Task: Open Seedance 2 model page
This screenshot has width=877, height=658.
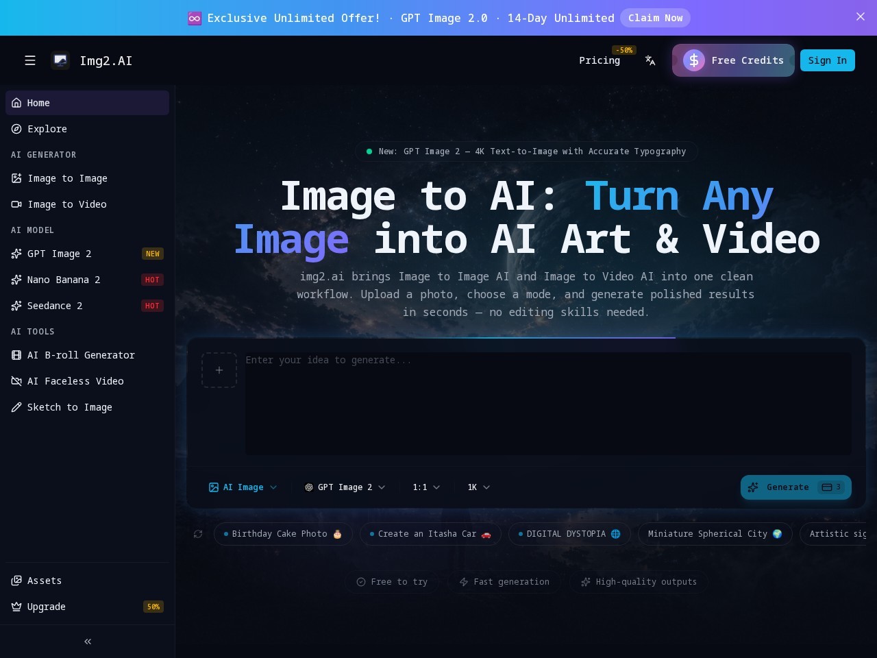Action: 87,306
